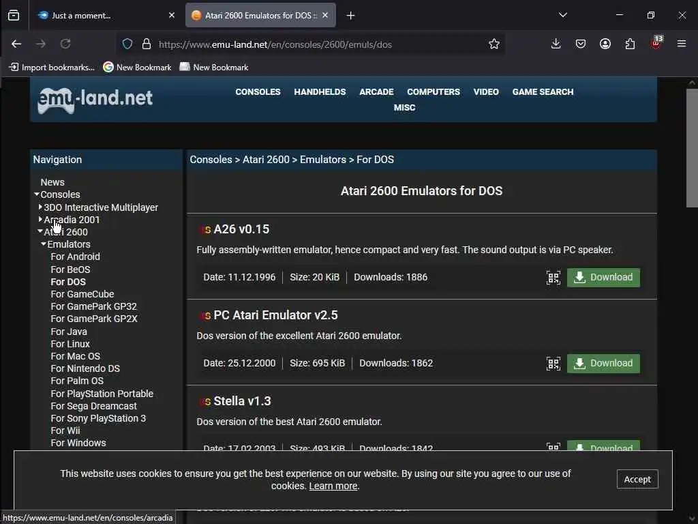Open the COMPUTERS menu
This screenshot has width=698, height=524.
433,92
